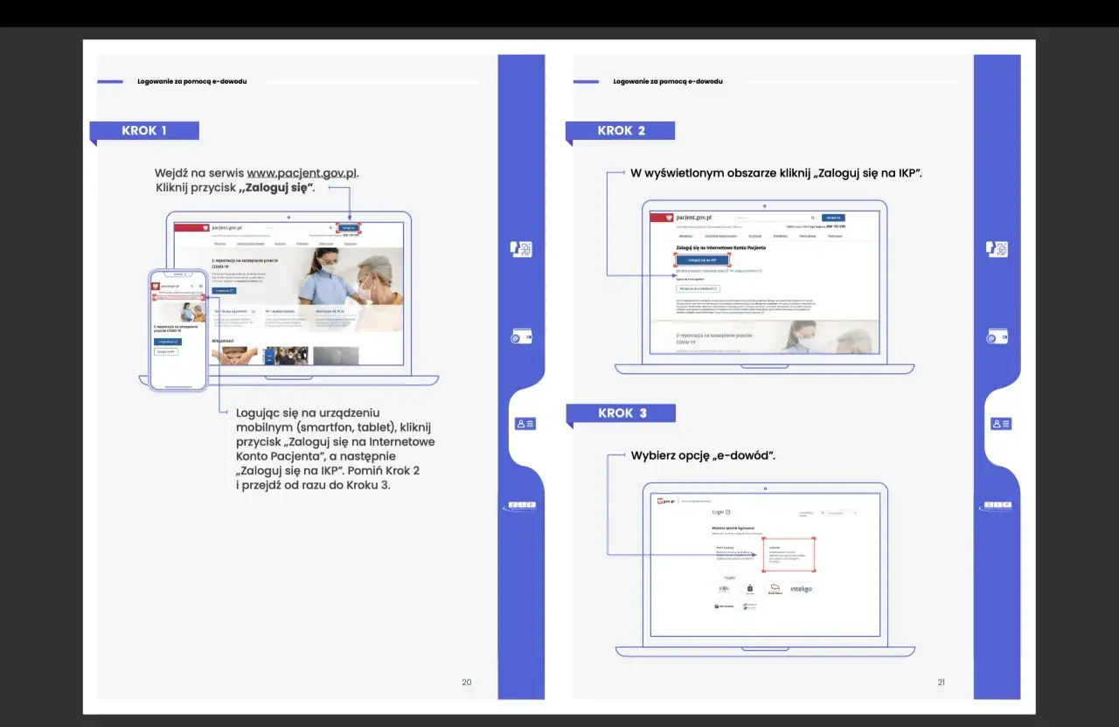Click the ZIP logo on left page sidebar
This screenshot has height=727, width=1119.
coord(522,505)
